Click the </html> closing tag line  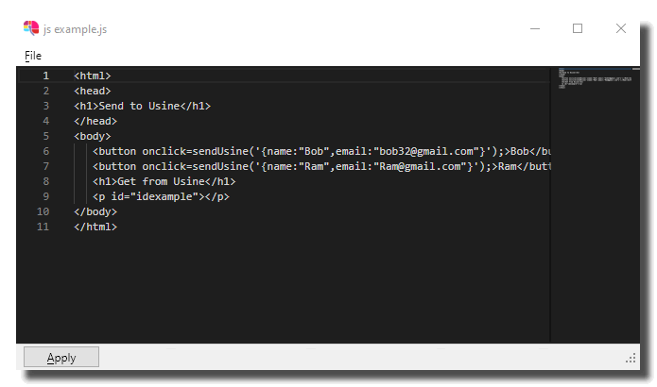pos(95,227)
